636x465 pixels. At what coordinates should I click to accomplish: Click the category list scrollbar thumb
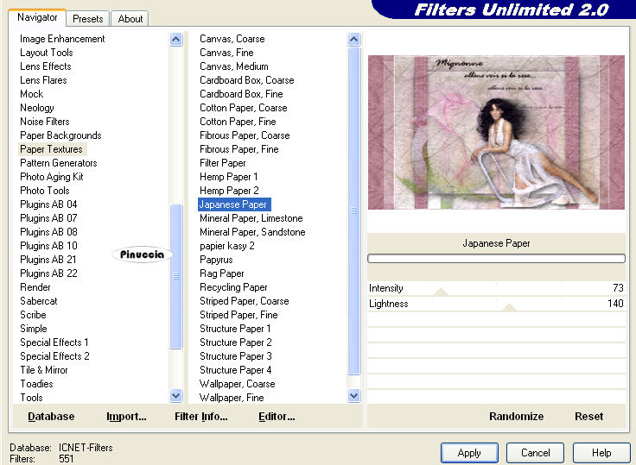point(176,276)
